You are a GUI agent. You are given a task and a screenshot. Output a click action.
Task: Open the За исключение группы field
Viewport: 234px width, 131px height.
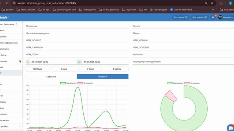[x=77, y=33]
